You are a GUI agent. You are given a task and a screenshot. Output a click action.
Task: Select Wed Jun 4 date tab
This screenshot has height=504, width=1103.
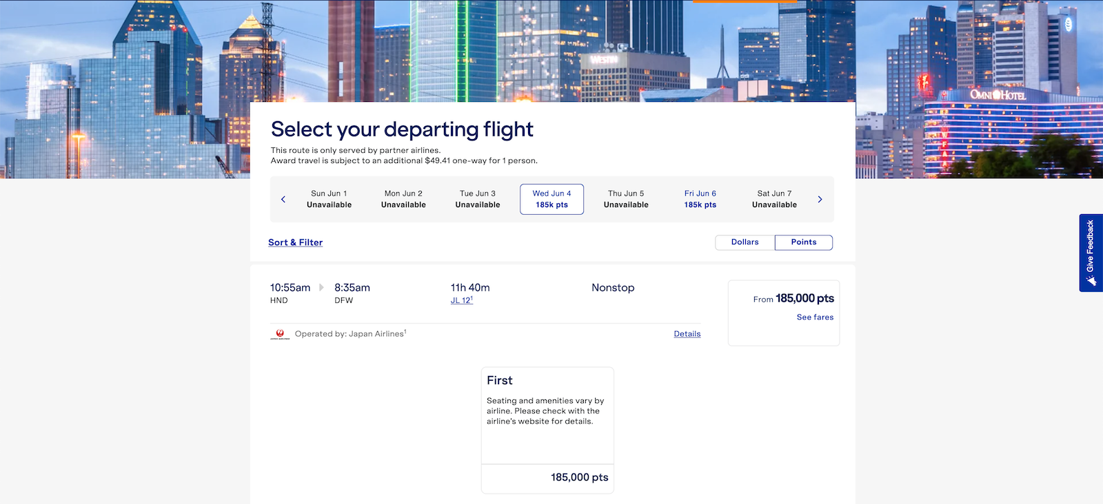[551, 199]
